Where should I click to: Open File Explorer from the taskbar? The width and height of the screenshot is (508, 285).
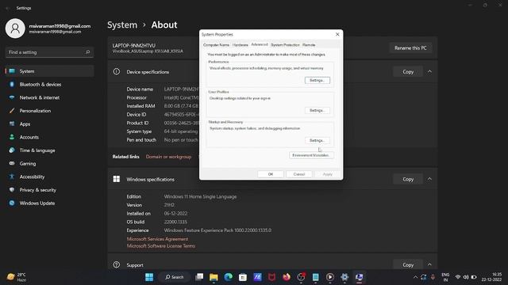[x=214, y=277]
